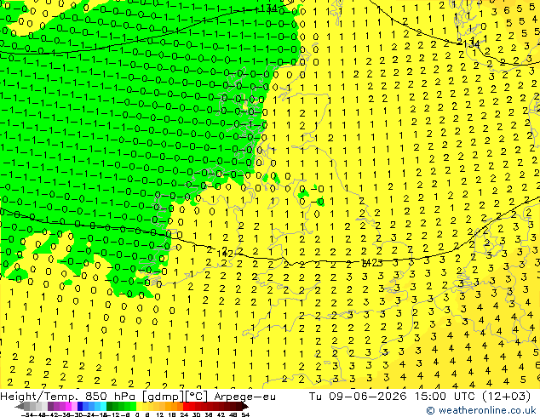Click the [°C] unit label in the title

click(x=197, y=397)
